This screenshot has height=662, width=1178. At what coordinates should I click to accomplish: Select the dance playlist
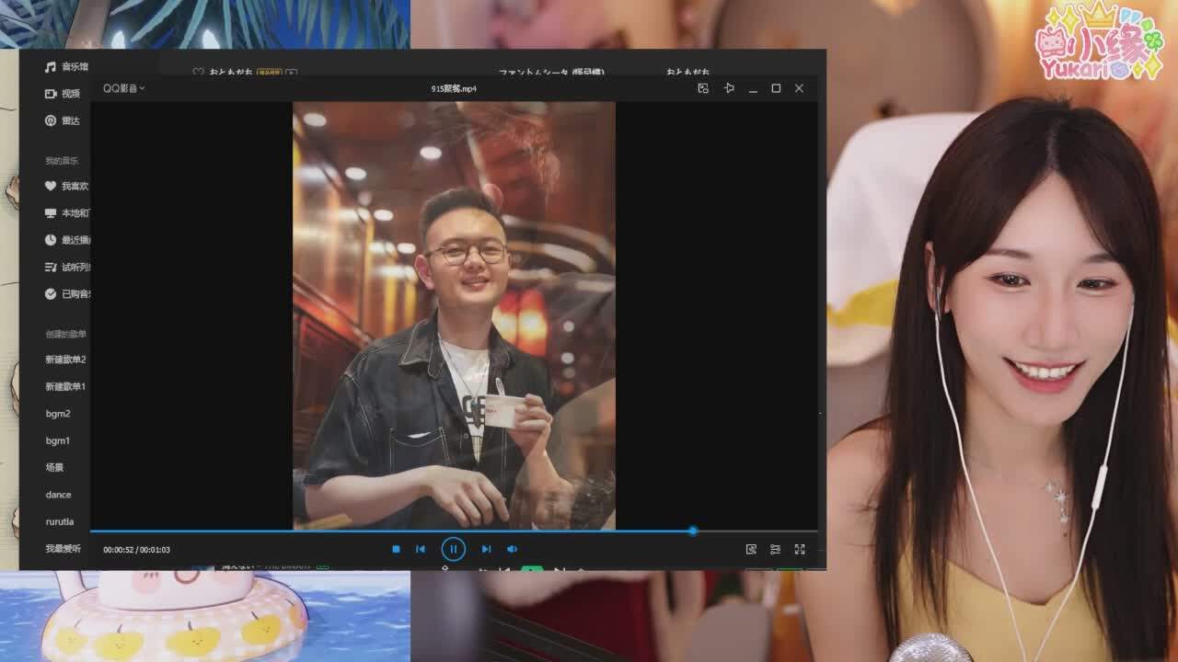(58, 495)
